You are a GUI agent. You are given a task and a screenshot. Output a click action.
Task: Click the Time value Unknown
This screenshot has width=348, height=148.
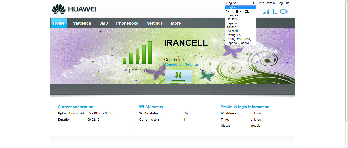pos(257,120)
